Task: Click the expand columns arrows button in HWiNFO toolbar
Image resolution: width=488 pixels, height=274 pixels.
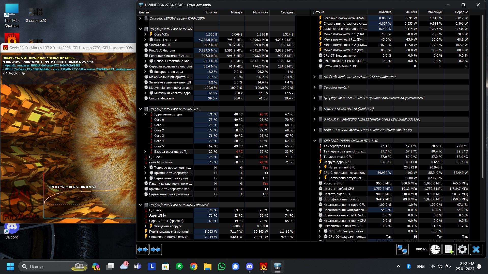Action: click(143, 250)
